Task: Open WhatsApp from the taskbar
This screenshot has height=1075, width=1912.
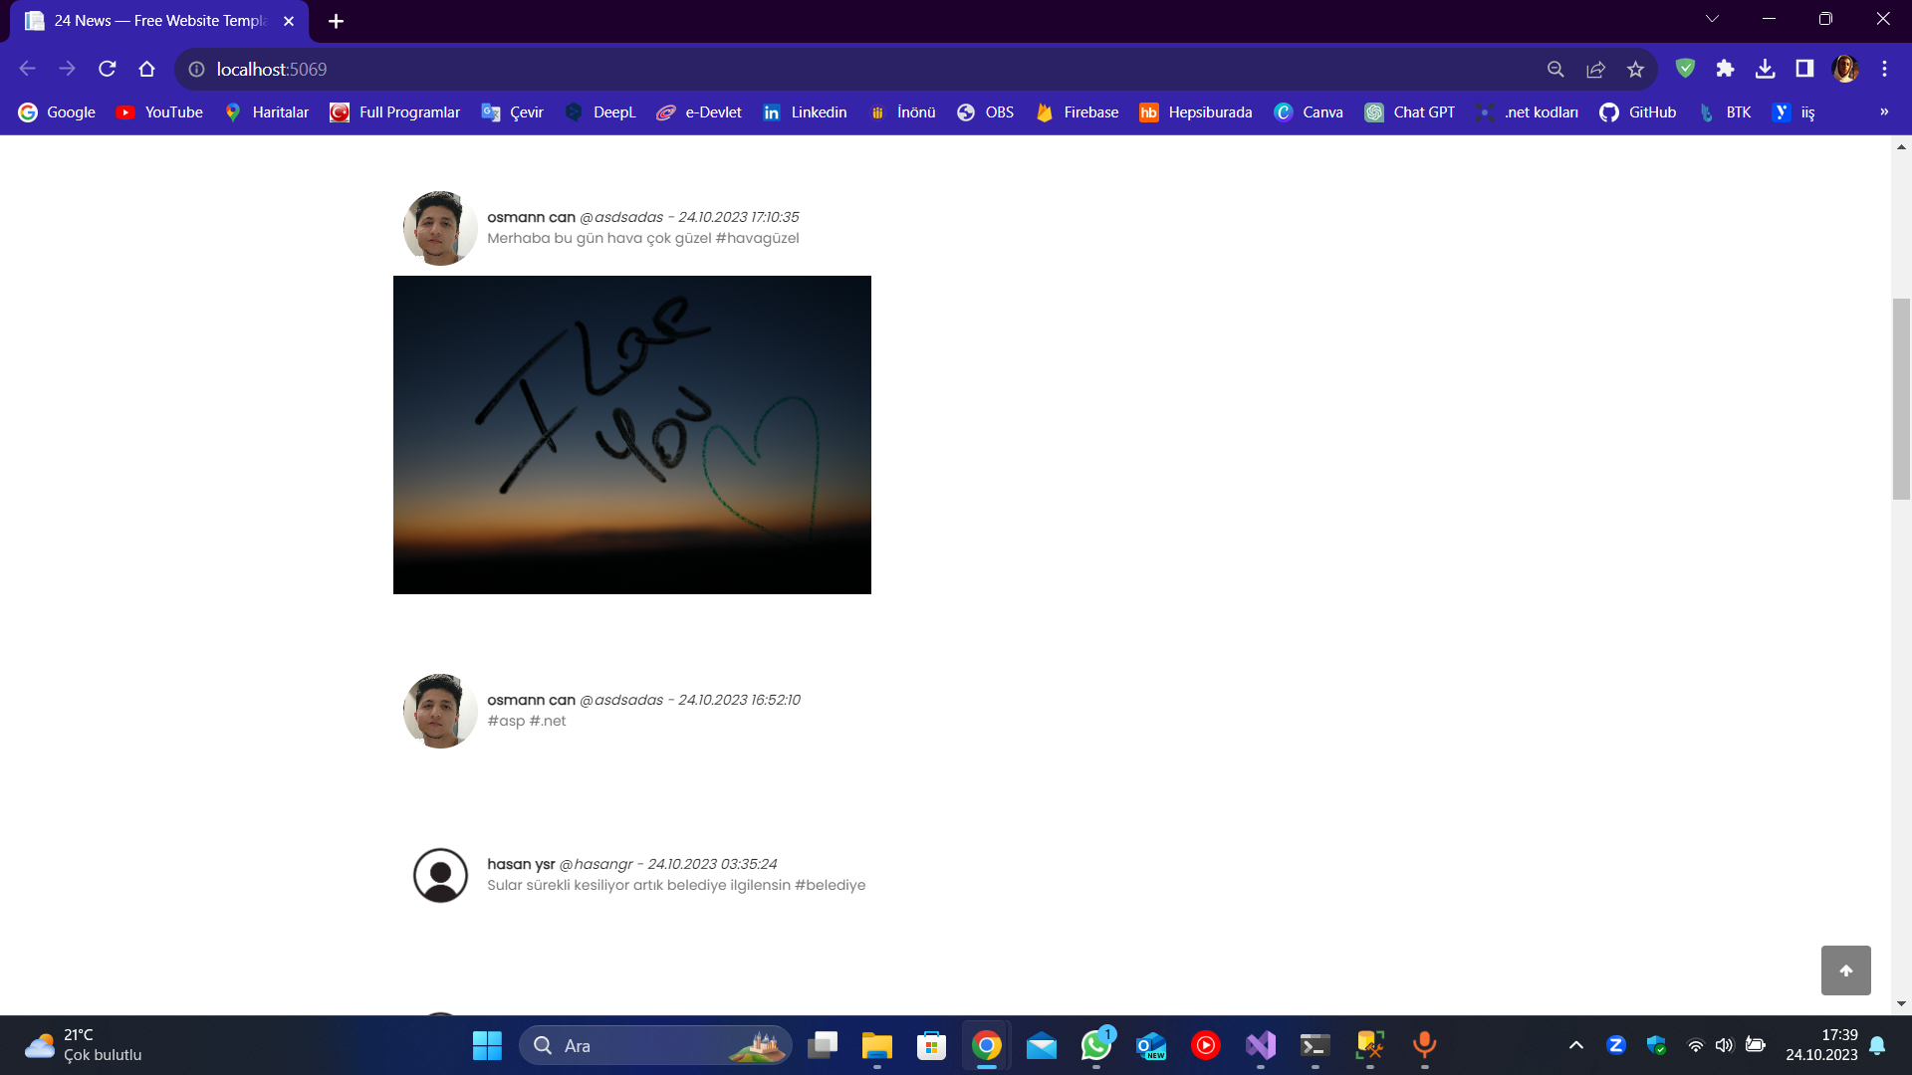Action: (1096, 1046)
